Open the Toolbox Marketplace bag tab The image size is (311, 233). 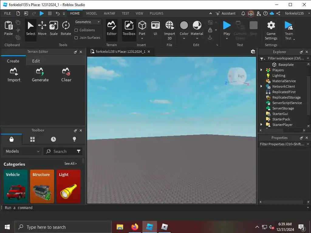[12, 139]
